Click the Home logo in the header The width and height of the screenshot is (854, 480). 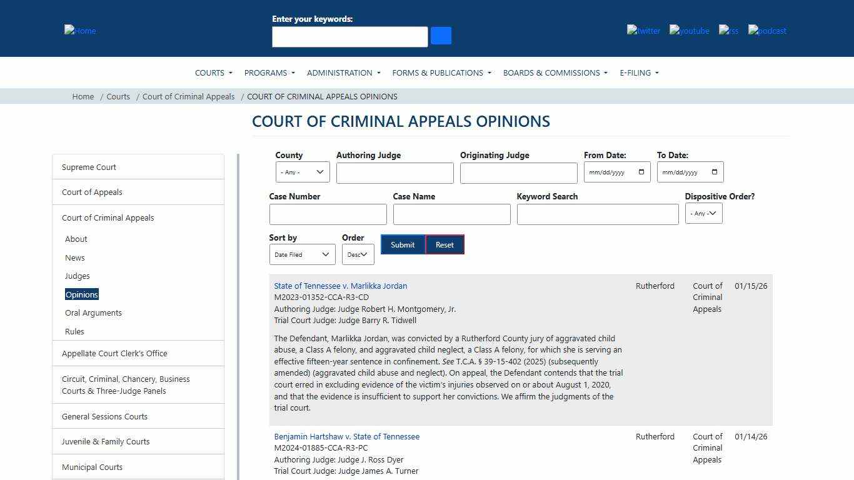[x=79, y=31]
